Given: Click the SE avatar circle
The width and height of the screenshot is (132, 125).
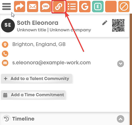Looking at the screenshot, I should coord(8,25).
